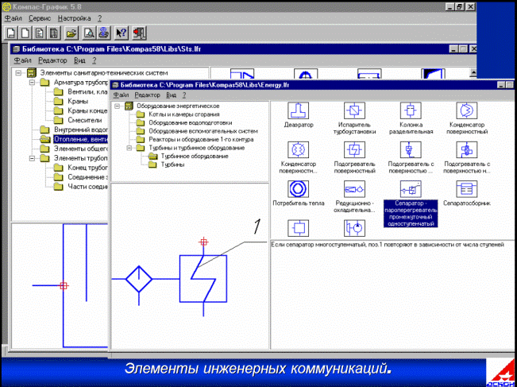Select Смесители folder in Sts library
The height and width of the screenshot is (387, 517).
click(x=85, y=120)
